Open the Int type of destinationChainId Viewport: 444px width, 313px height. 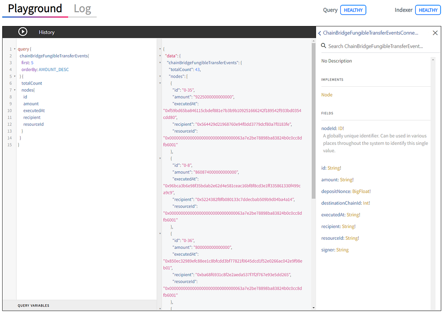[366, 203]
